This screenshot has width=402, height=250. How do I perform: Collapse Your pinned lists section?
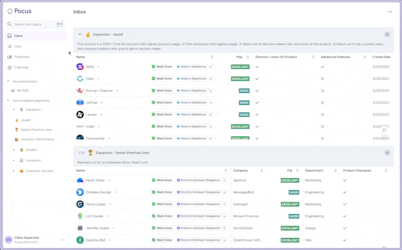pyautogui.click(x=8, y=81)
